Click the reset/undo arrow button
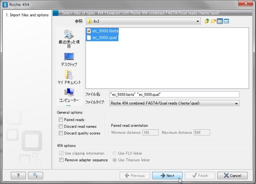This screenshot has width=256, height=184. point(35,175)
